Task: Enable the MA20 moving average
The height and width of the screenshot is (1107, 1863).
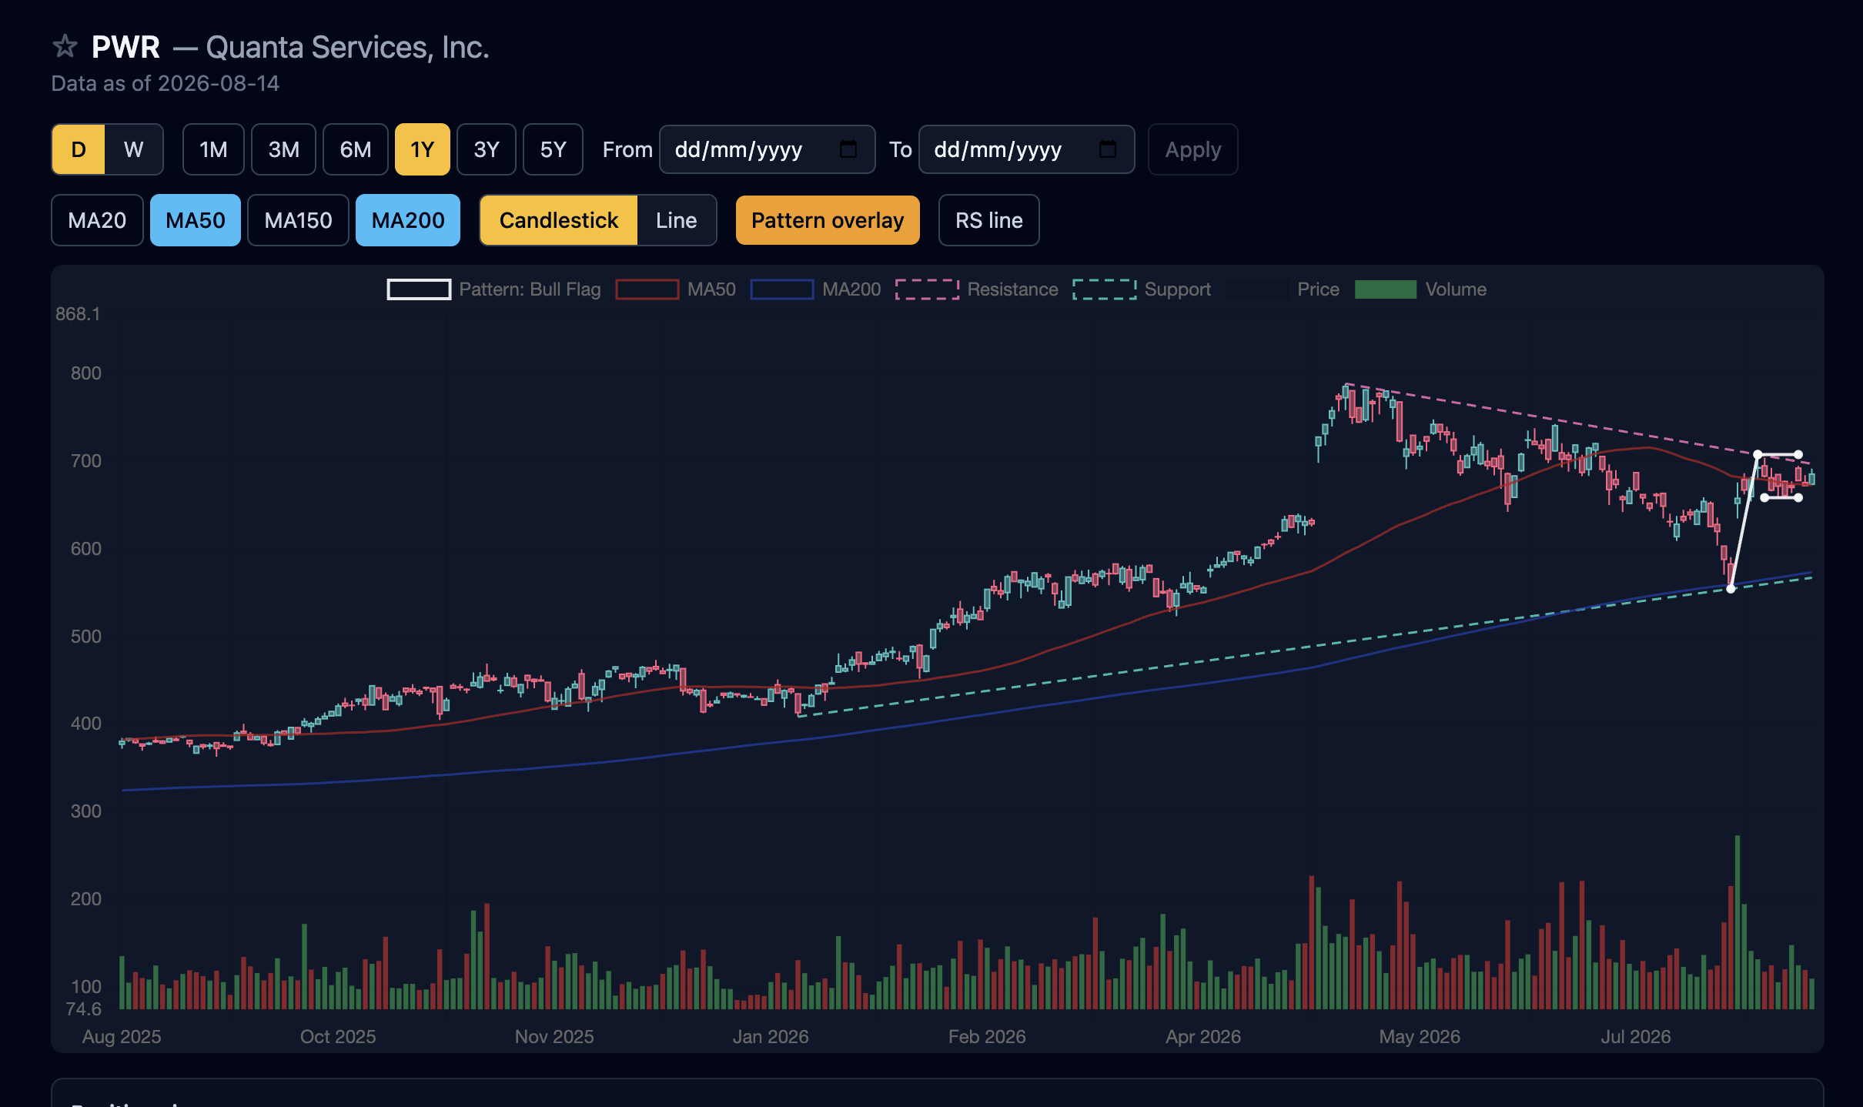Action: 97,220
